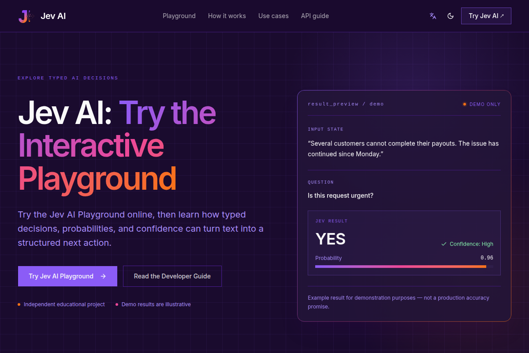Click the external-link arrow in Try Jev AI
The image size is (529, 353).
tap(502, 15)
